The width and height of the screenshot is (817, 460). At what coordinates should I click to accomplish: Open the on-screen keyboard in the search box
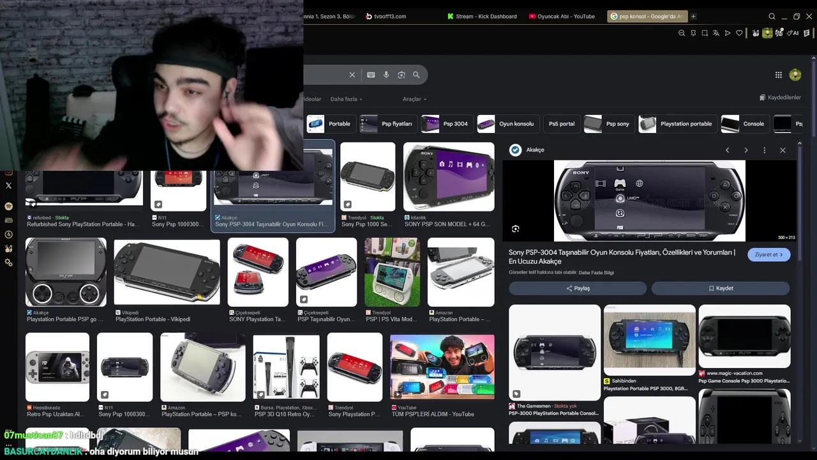[x=371, y=75]
